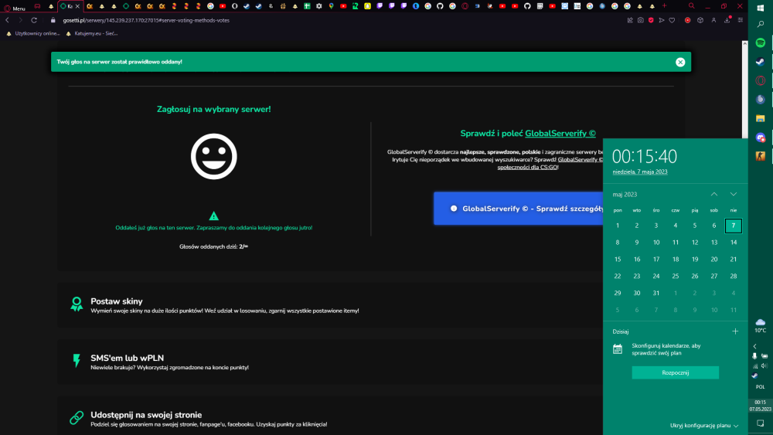The height and width of the screenshot is (435, 773).
Task: Open społeczności dla CS:GO link
Action: click(x=527, y=167)
